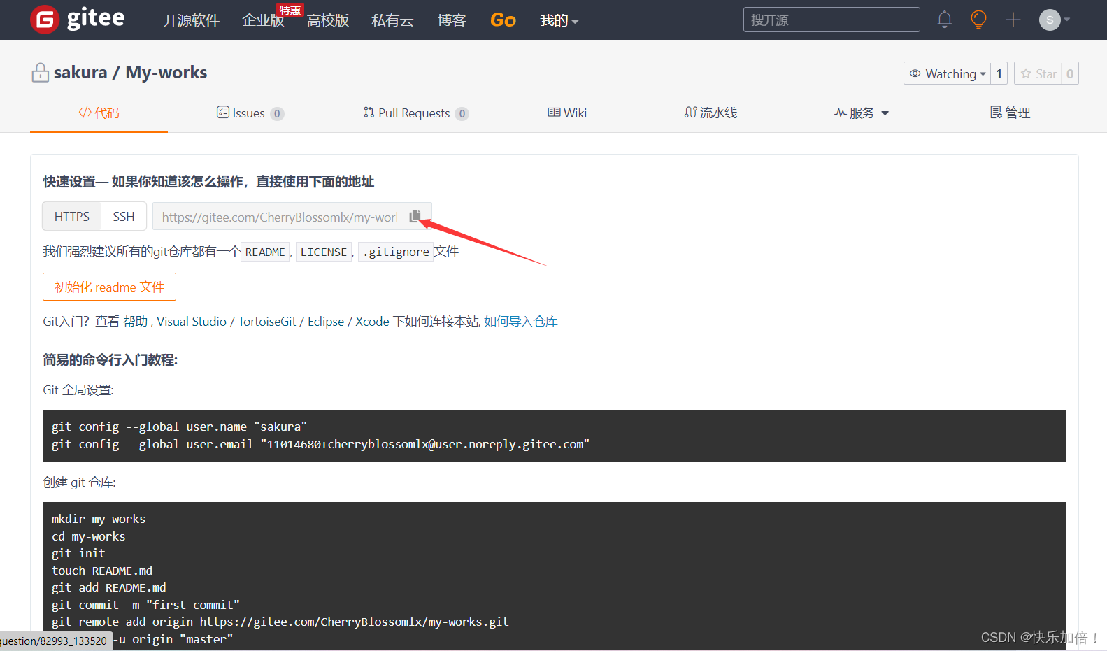The height and width of the screenshot is (651, 1107).
Task: Click the LICENSE tag
Action: [324, 252]
